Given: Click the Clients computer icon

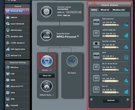Looking at the screenshot, I should point(47,61).
